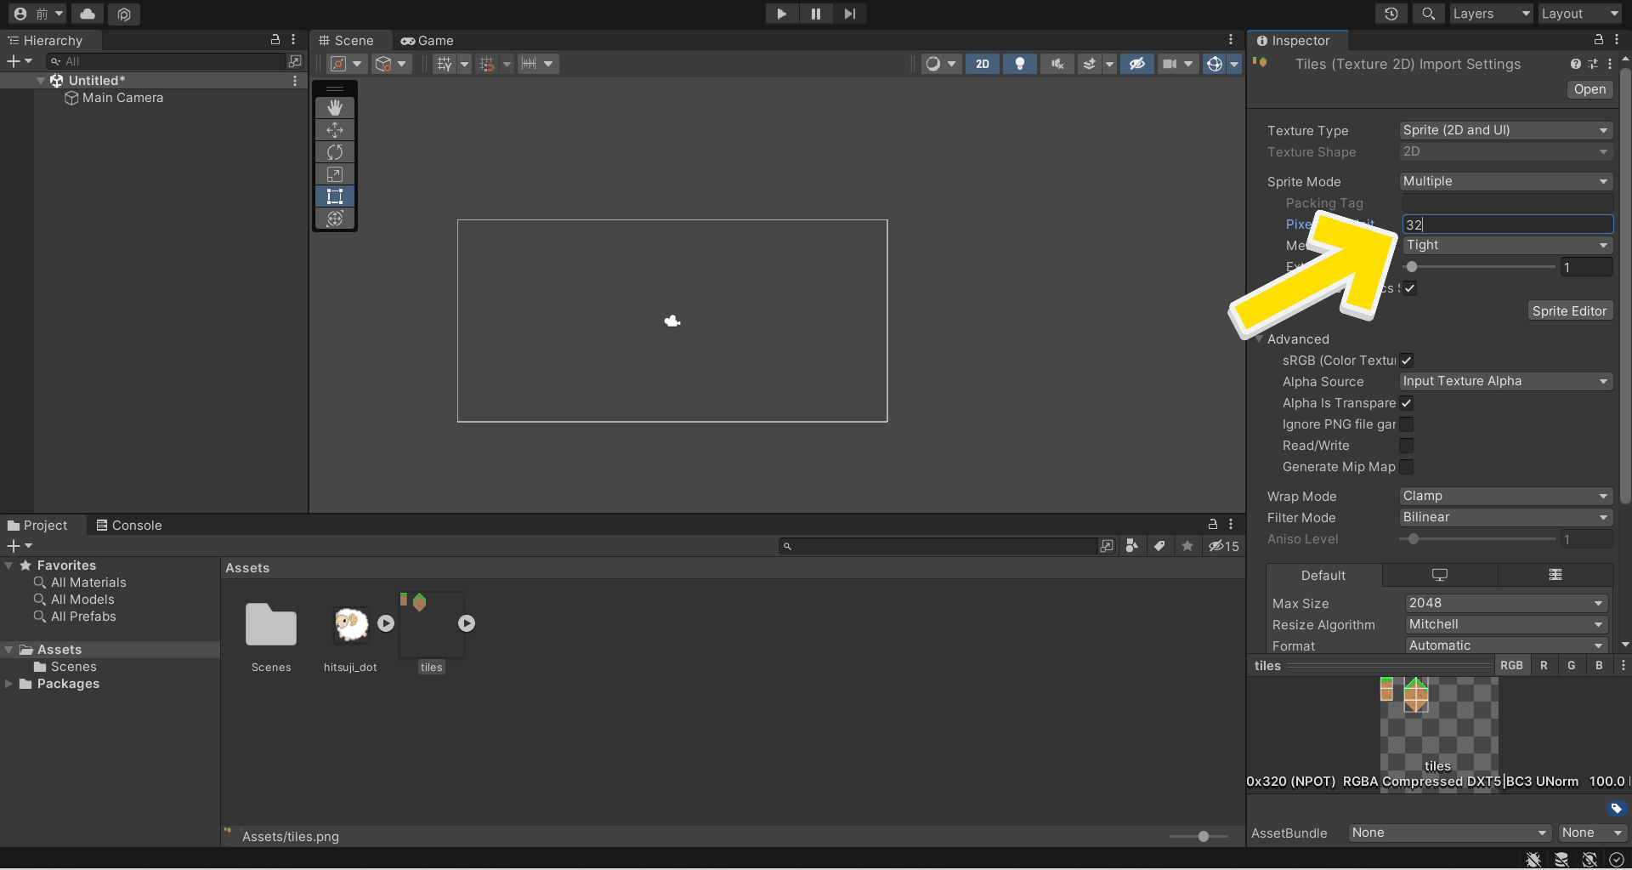The height and width of the screenshot is (870, 1632).
Task: Toggle scene lighting bulb icon
Action: (1019, 64)
